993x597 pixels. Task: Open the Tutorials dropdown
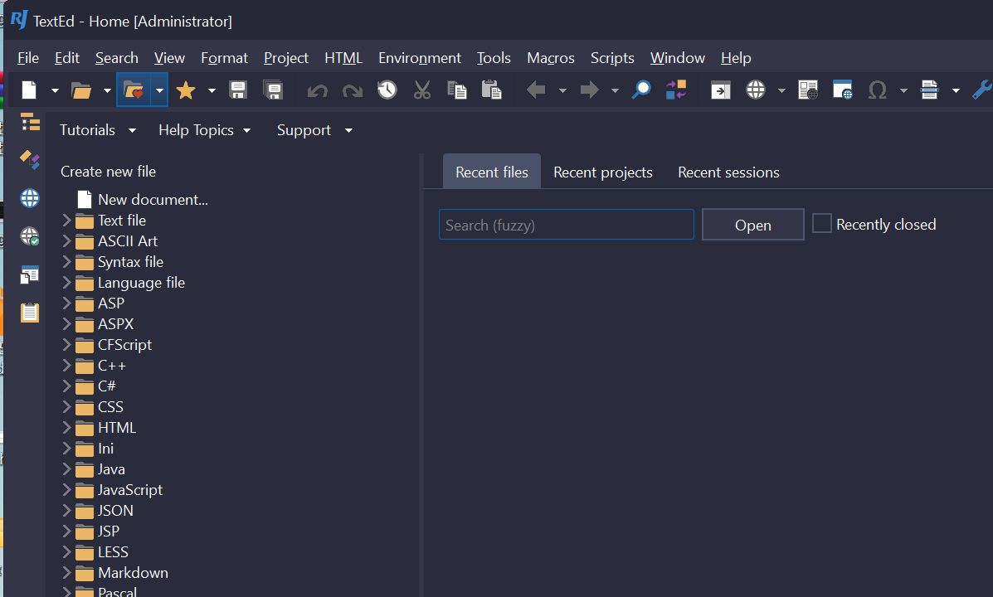pos(97,130)
